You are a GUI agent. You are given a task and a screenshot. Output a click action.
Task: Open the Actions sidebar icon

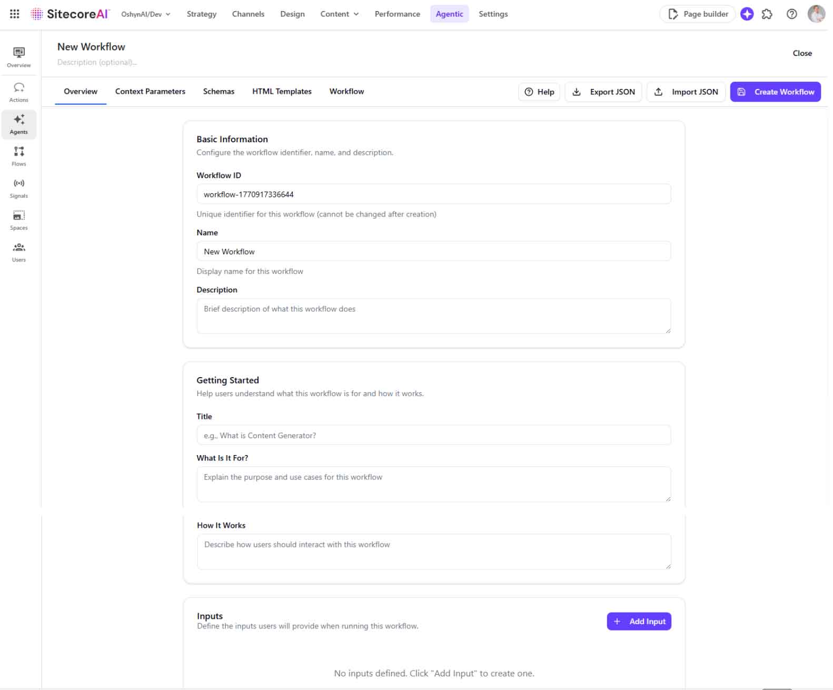(x=19, y=92)
